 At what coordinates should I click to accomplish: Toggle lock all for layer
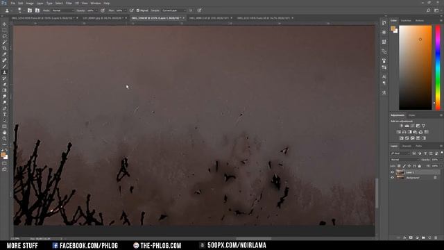(x=419, y=166)
